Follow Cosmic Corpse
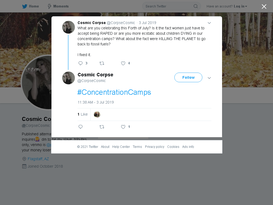The width and height of the screenshot is (273, 205). 188,77
